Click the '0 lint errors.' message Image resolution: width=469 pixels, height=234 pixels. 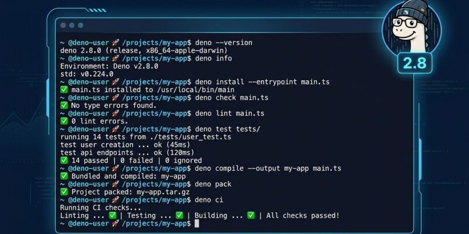[x=100, y=121]
